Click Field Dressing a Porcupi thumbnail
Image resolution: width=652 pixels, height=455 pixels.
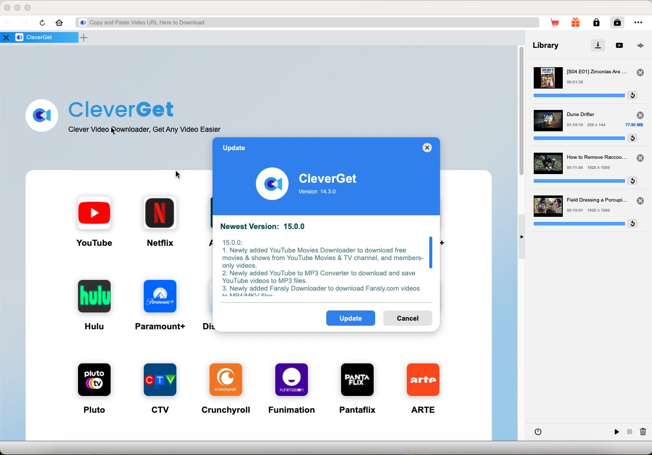coord(548,206)
